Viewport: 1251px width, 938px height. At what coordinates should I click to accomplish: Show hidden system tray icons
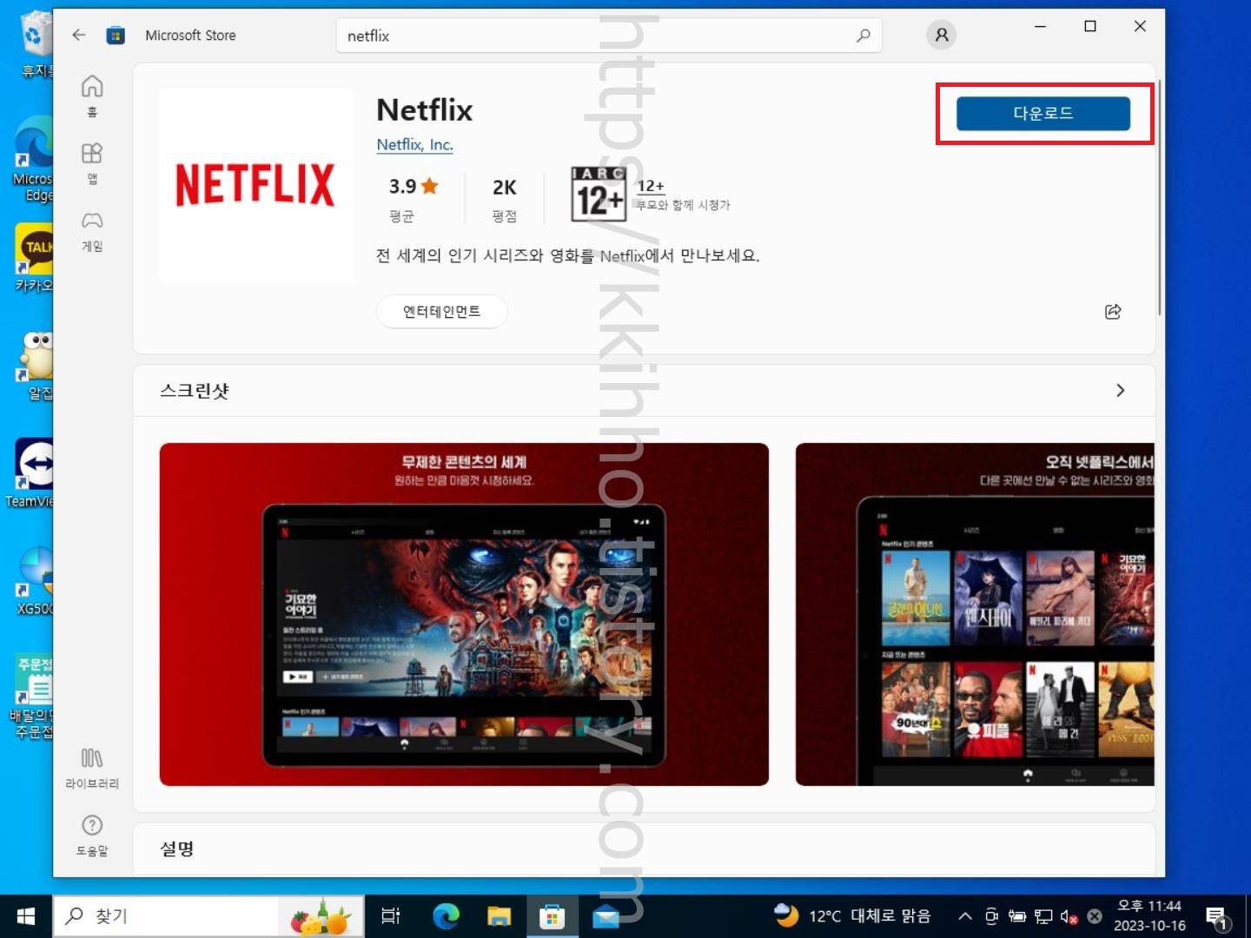tap(964, 916)
